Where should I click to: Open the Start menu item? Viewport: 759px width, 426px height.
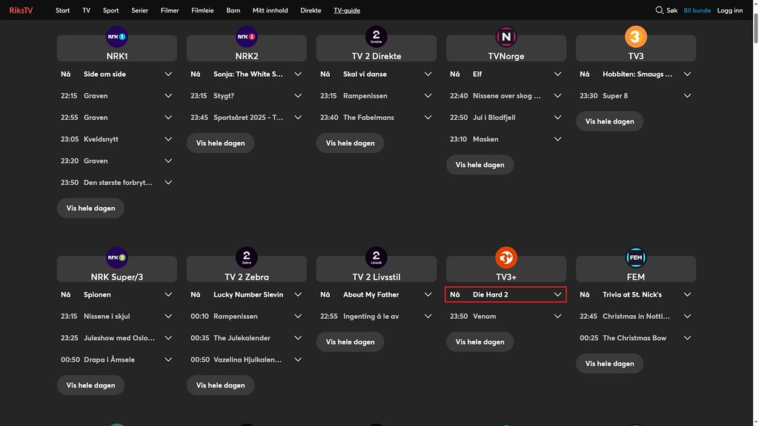(x=62, y=10)
